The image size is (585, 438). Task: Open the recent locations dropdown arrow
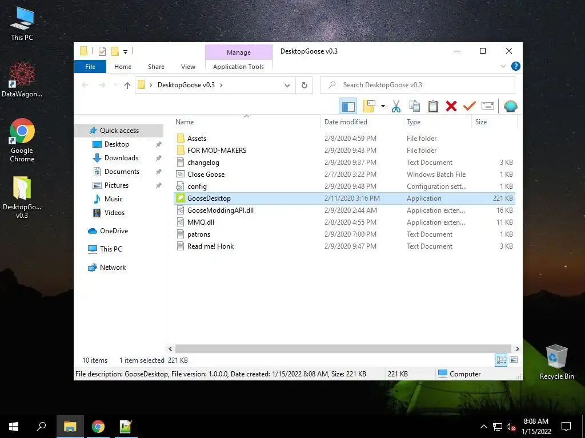pos(115,86)
